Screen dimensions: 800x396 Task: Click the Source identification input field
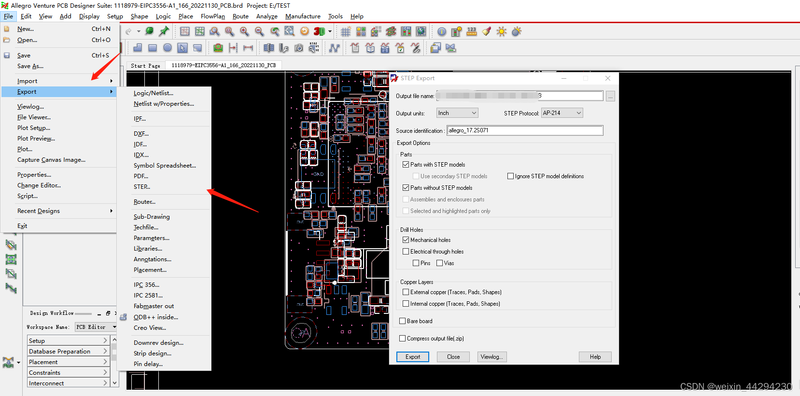click(x=525, y=130)
